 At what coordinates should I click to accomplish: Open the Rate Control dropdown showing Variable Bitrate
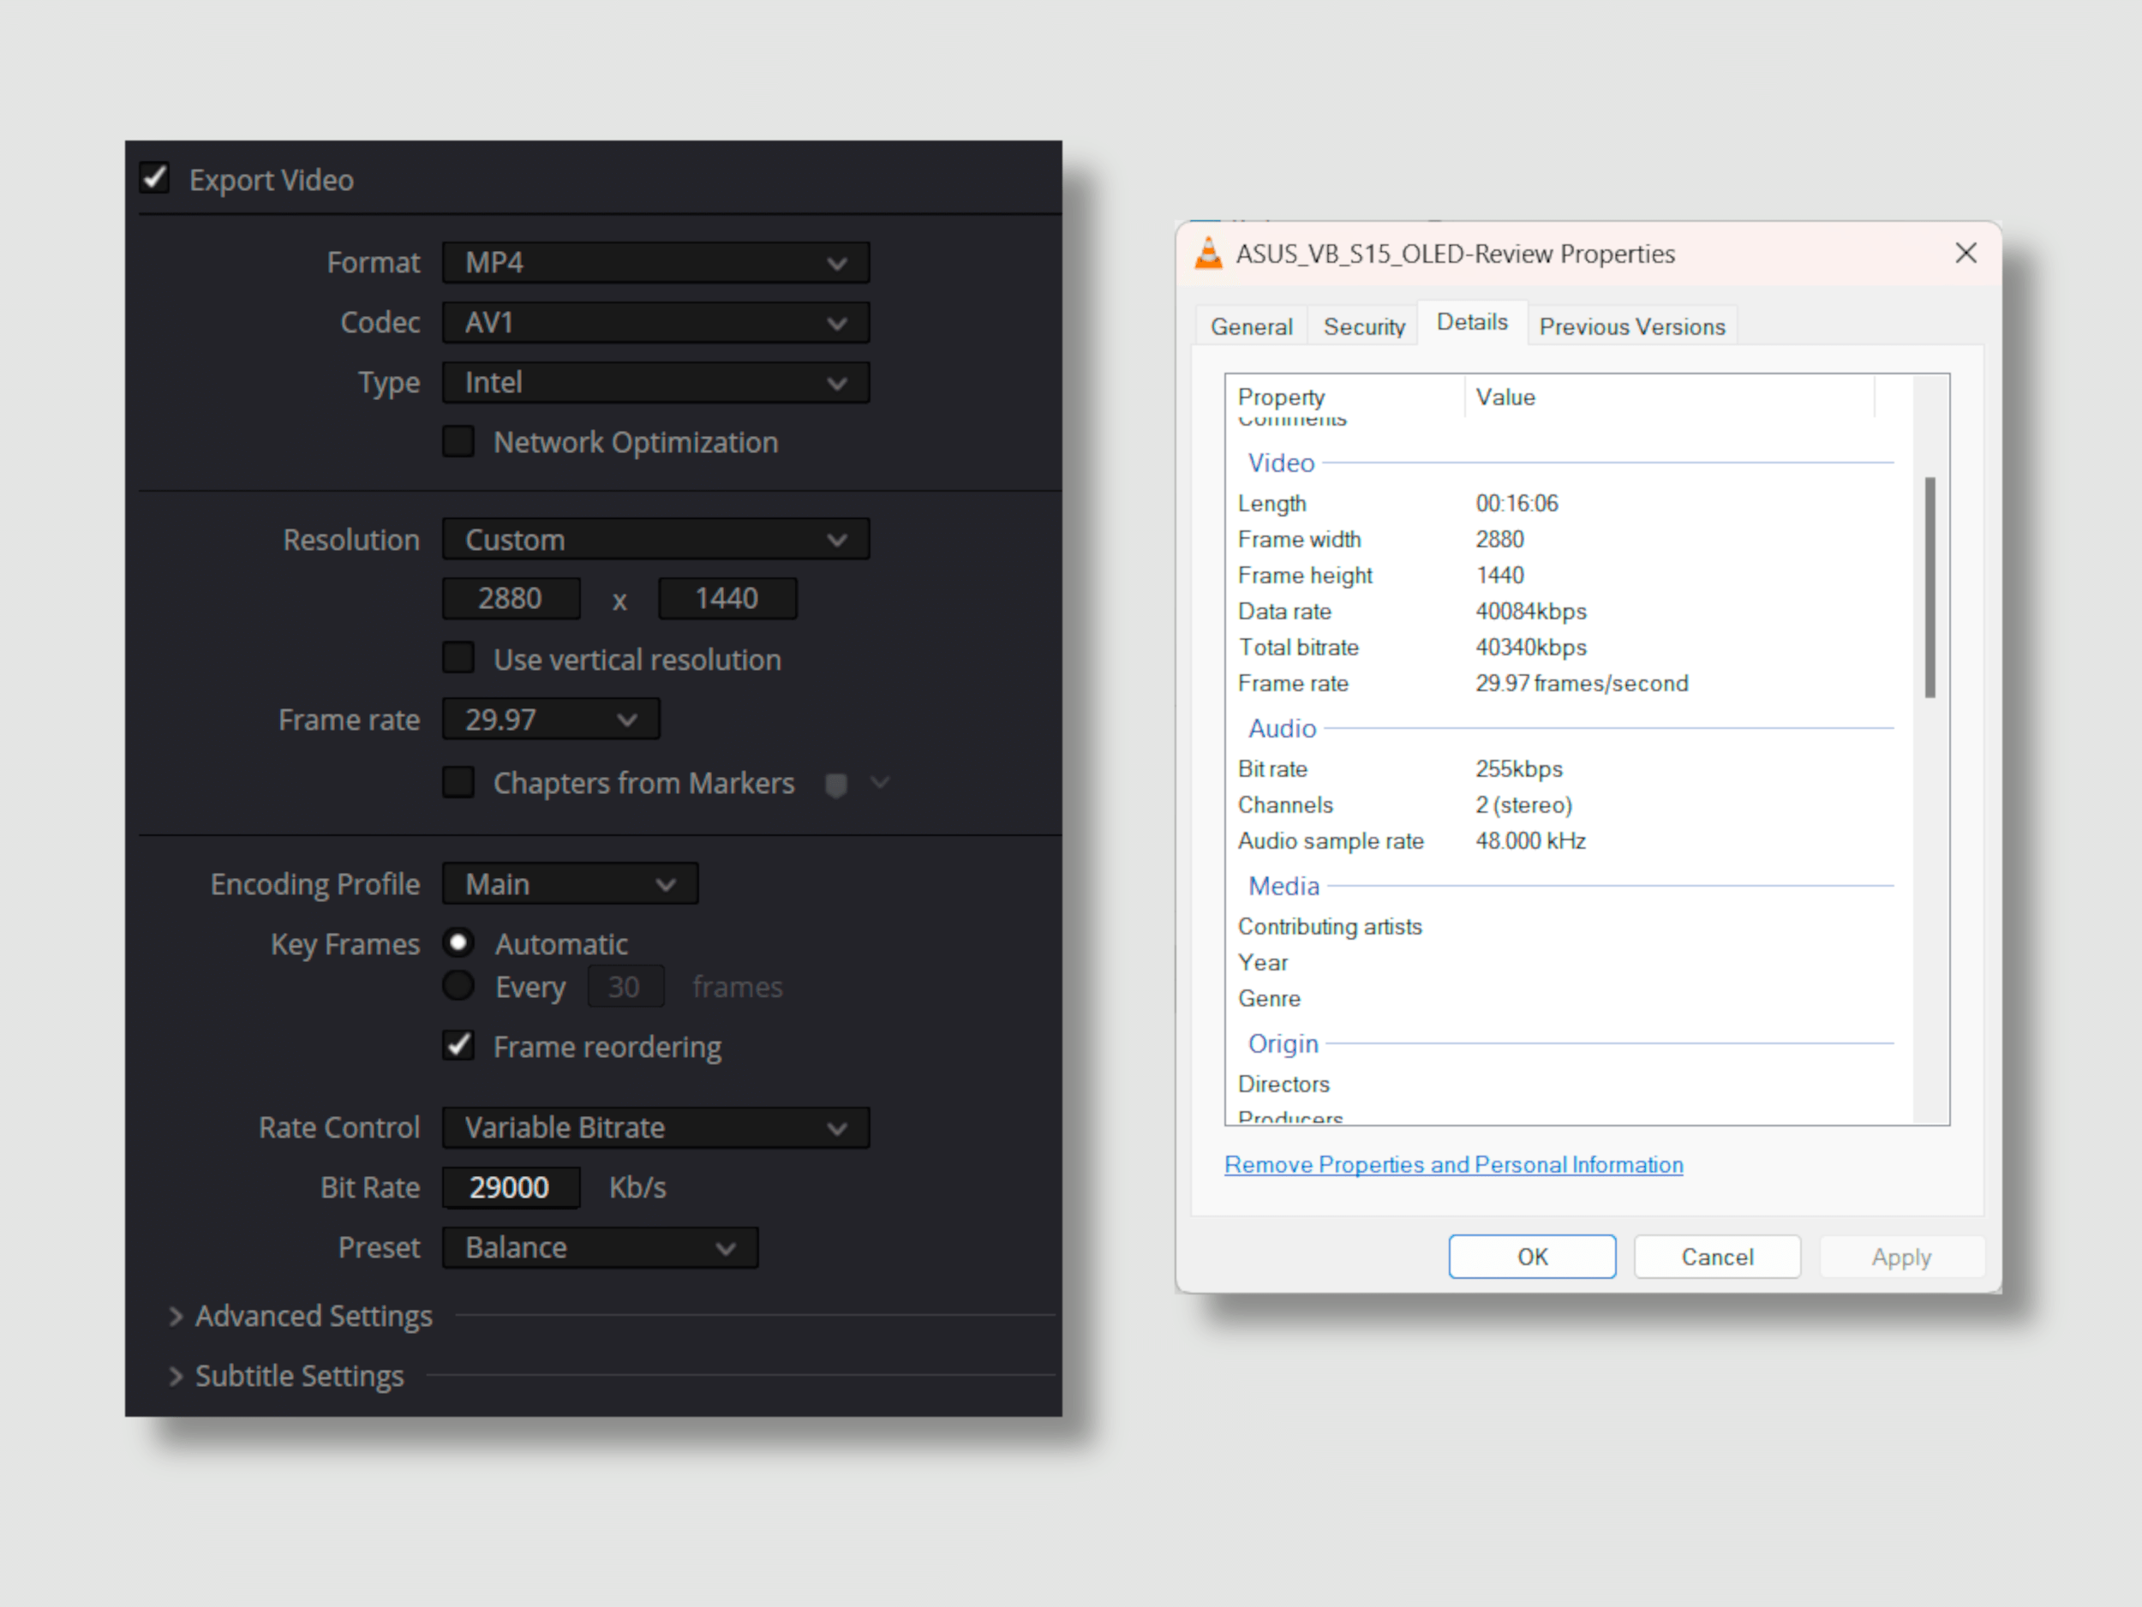coord(655,1128)
